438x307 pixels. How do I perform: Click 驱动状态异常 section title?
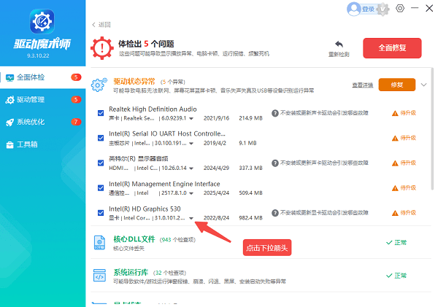coord(134,82)
